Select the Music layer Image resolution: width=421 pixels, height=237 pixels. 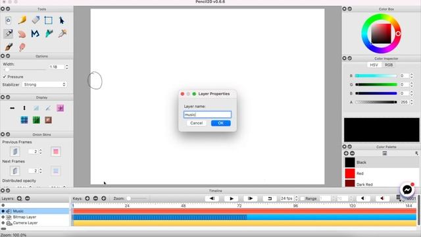pyautogui.click(x=35, y=211)
